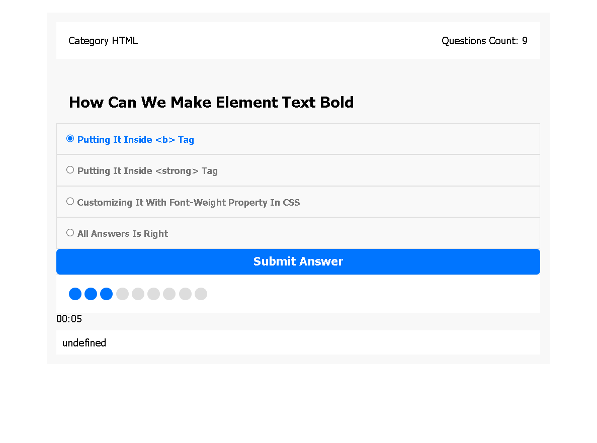Click the seventh gray progress bullet
The image size is (597, 443).
coord(169,294)
